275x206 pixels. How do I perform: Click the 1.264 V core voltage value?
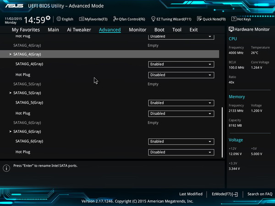click(x=257, y=68)
